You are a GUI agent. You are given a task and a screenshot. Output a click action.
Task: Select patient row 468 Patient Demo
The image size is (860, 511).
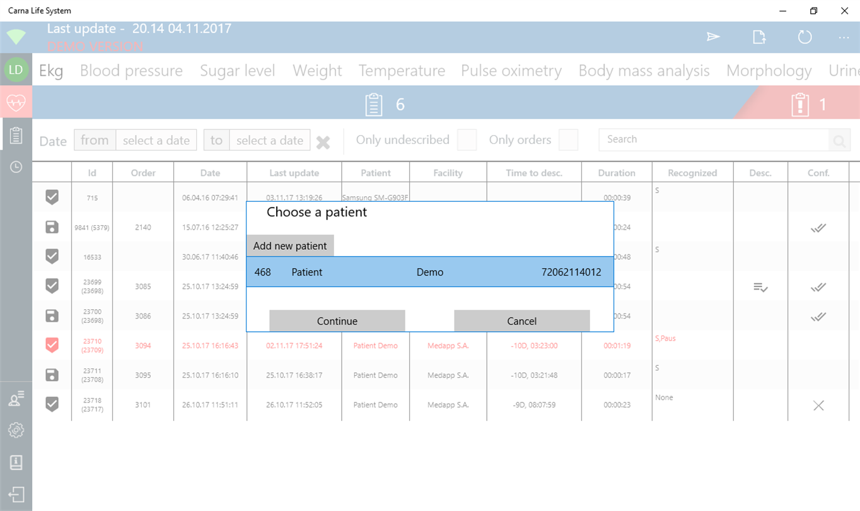pyautogui.click(x=430, y=272)
